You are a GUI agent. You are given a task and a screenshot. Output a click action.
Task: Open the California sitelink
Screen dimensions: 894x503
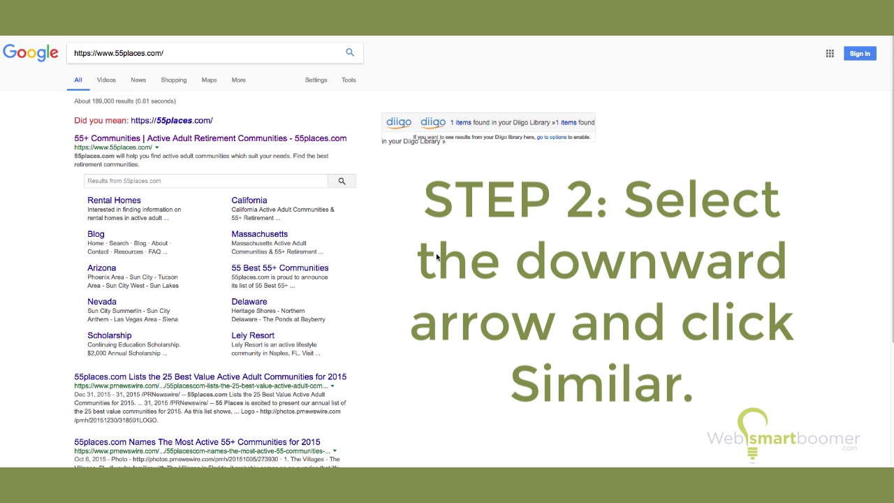249,201
